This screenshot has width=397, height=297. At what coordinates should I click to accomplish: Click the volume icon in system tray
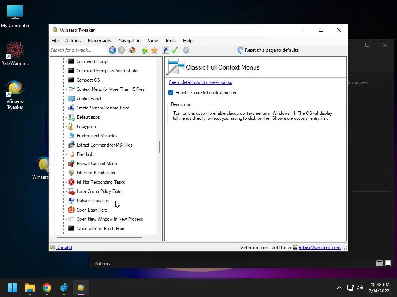(x=359, y=288)
